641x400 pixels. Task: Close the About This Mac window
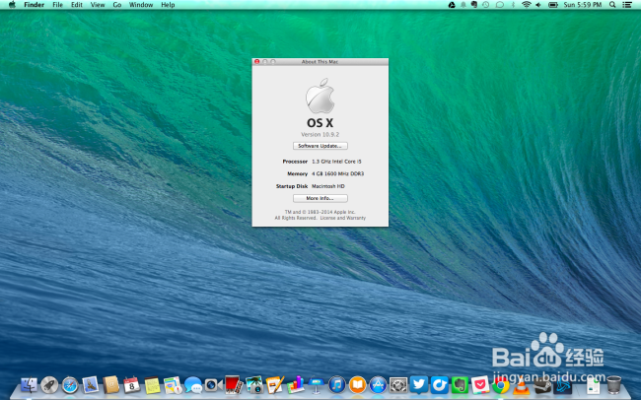256,62
